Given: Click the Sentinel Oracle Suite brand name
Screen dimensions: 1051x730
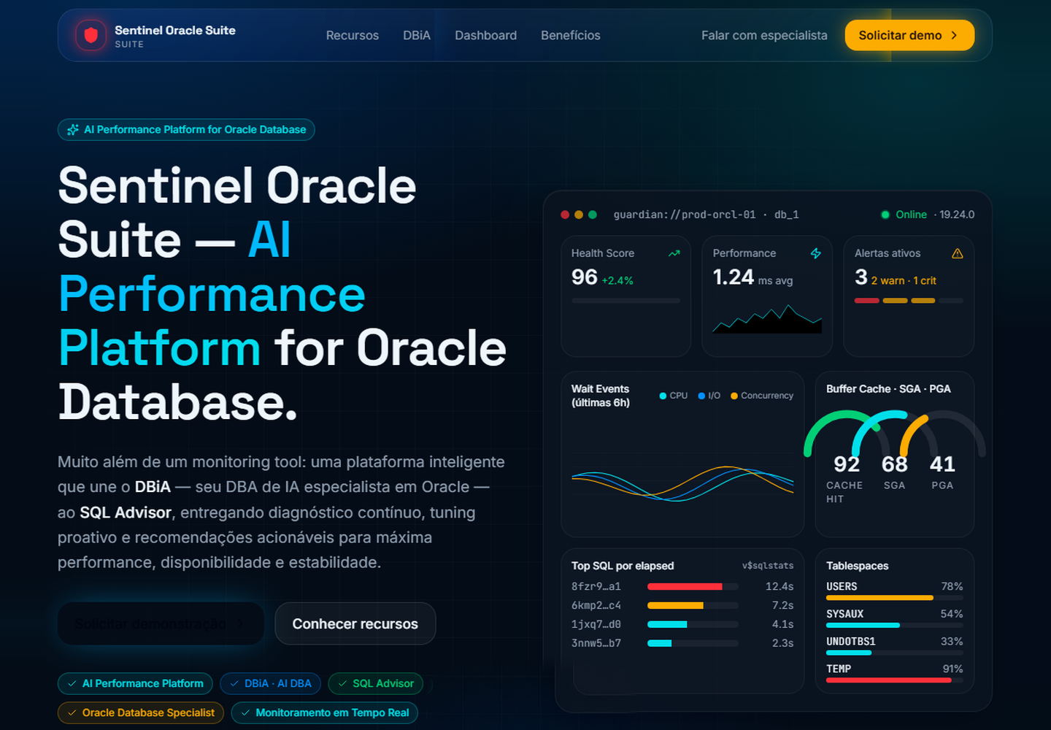Looking at the screenshot, I should (x=175, y=30).
